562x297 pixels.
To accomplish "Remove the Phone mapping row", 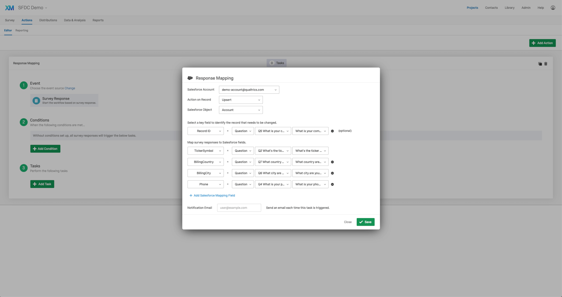I will (x=332, y=185).
